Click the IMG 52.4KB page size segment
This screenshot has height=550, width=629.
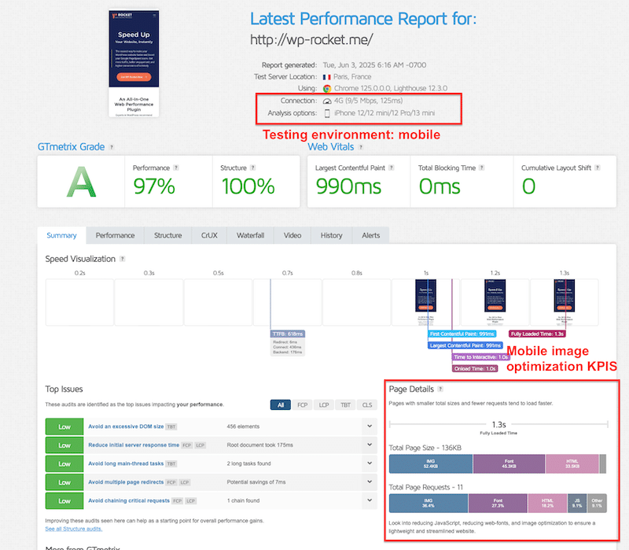click(x=431, y=464)
